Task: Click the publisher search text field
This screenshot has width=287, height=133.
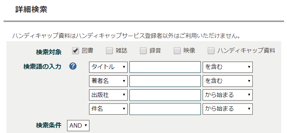Action: click(x=165, y=95)
